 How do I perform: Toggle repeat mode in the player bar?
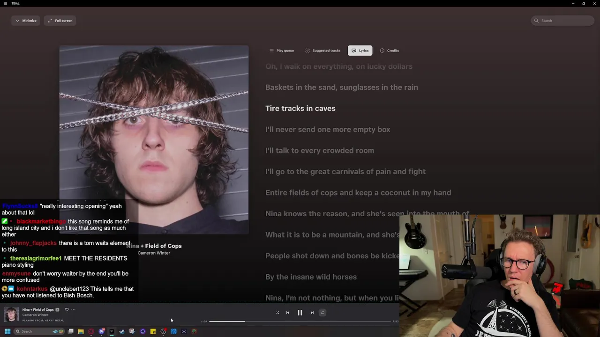click(x=322, y=313)
